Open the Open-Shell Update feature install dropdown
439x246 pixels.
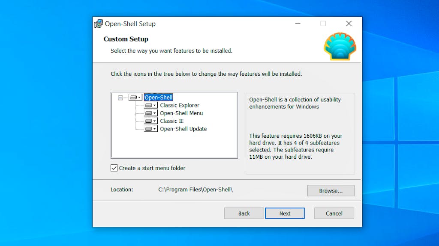151,129
